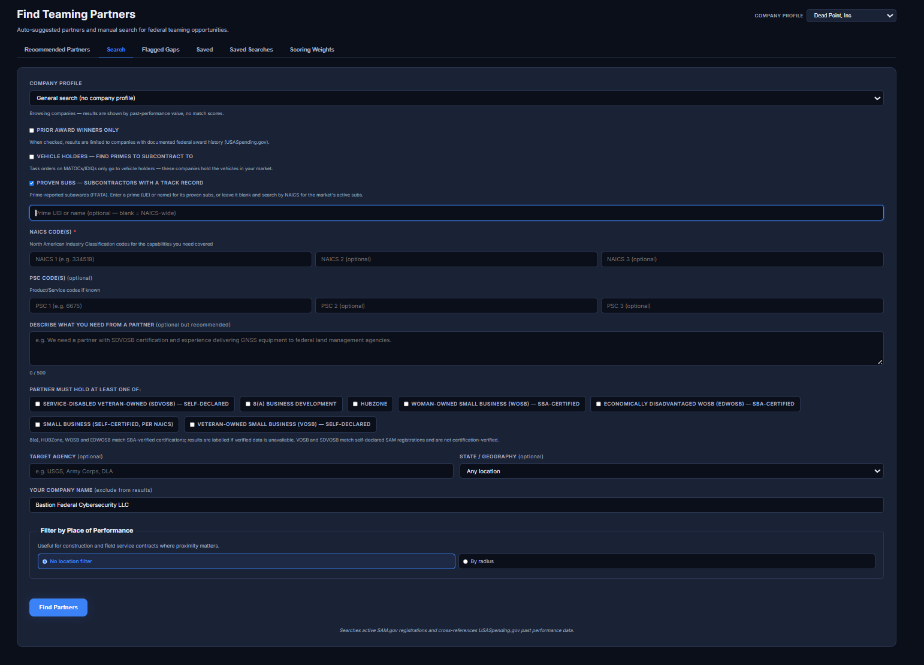924x665 pixels.
Task: Click the NAICS 2 optional field
Action: tap(457, 259)
